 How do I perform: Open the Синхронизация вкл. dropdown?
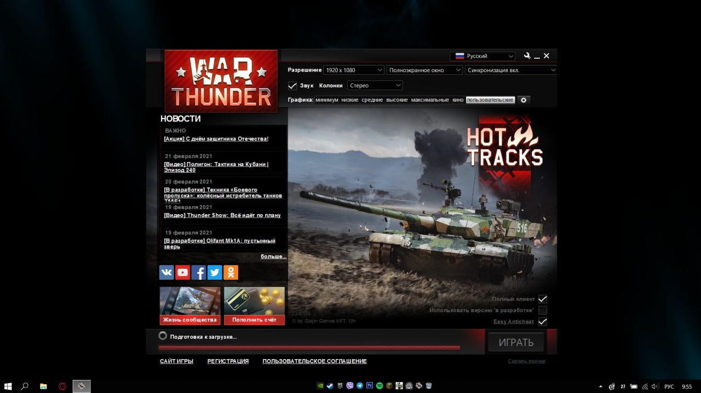pyautogui.click(x=511, y=70)
